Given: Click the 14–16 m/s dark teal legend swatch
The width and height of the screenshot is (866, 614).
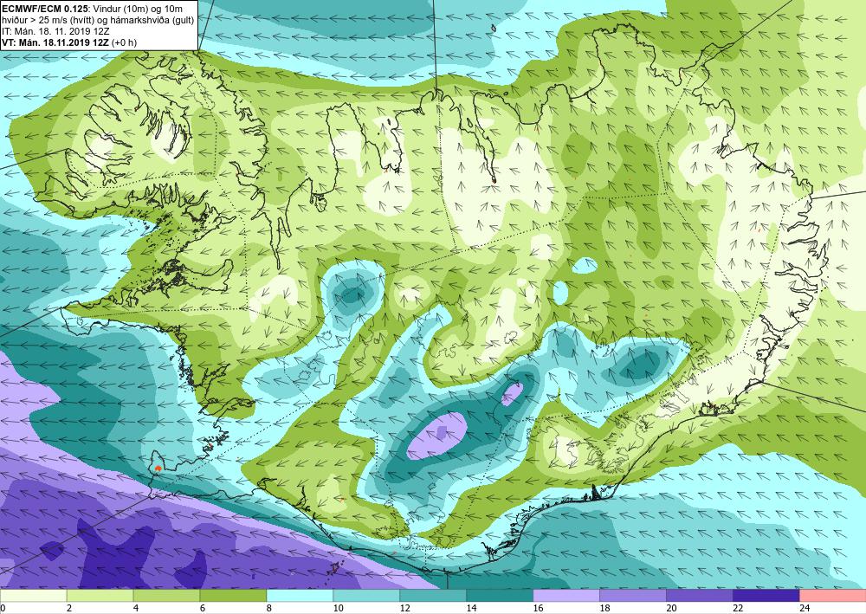Looking at the screenshot, I should [x=500, y=596].
